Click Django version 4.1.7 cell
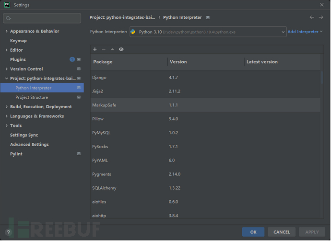This screenshot has width=331, height=241. [x=173, y=78]
